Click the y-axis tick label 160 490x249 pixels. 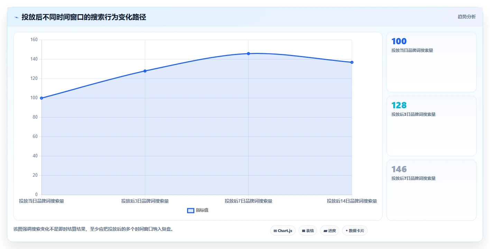click(34, 40)
